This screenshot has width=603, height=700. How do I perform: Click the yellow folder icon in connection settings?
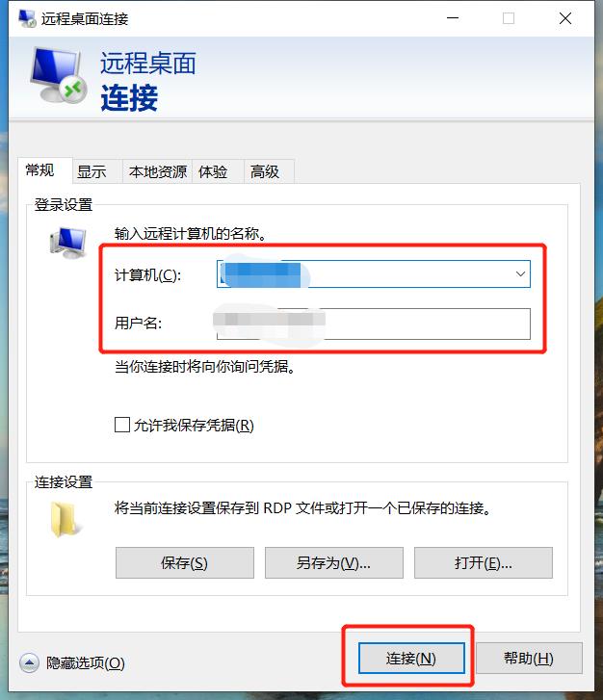tap(66, 519)
